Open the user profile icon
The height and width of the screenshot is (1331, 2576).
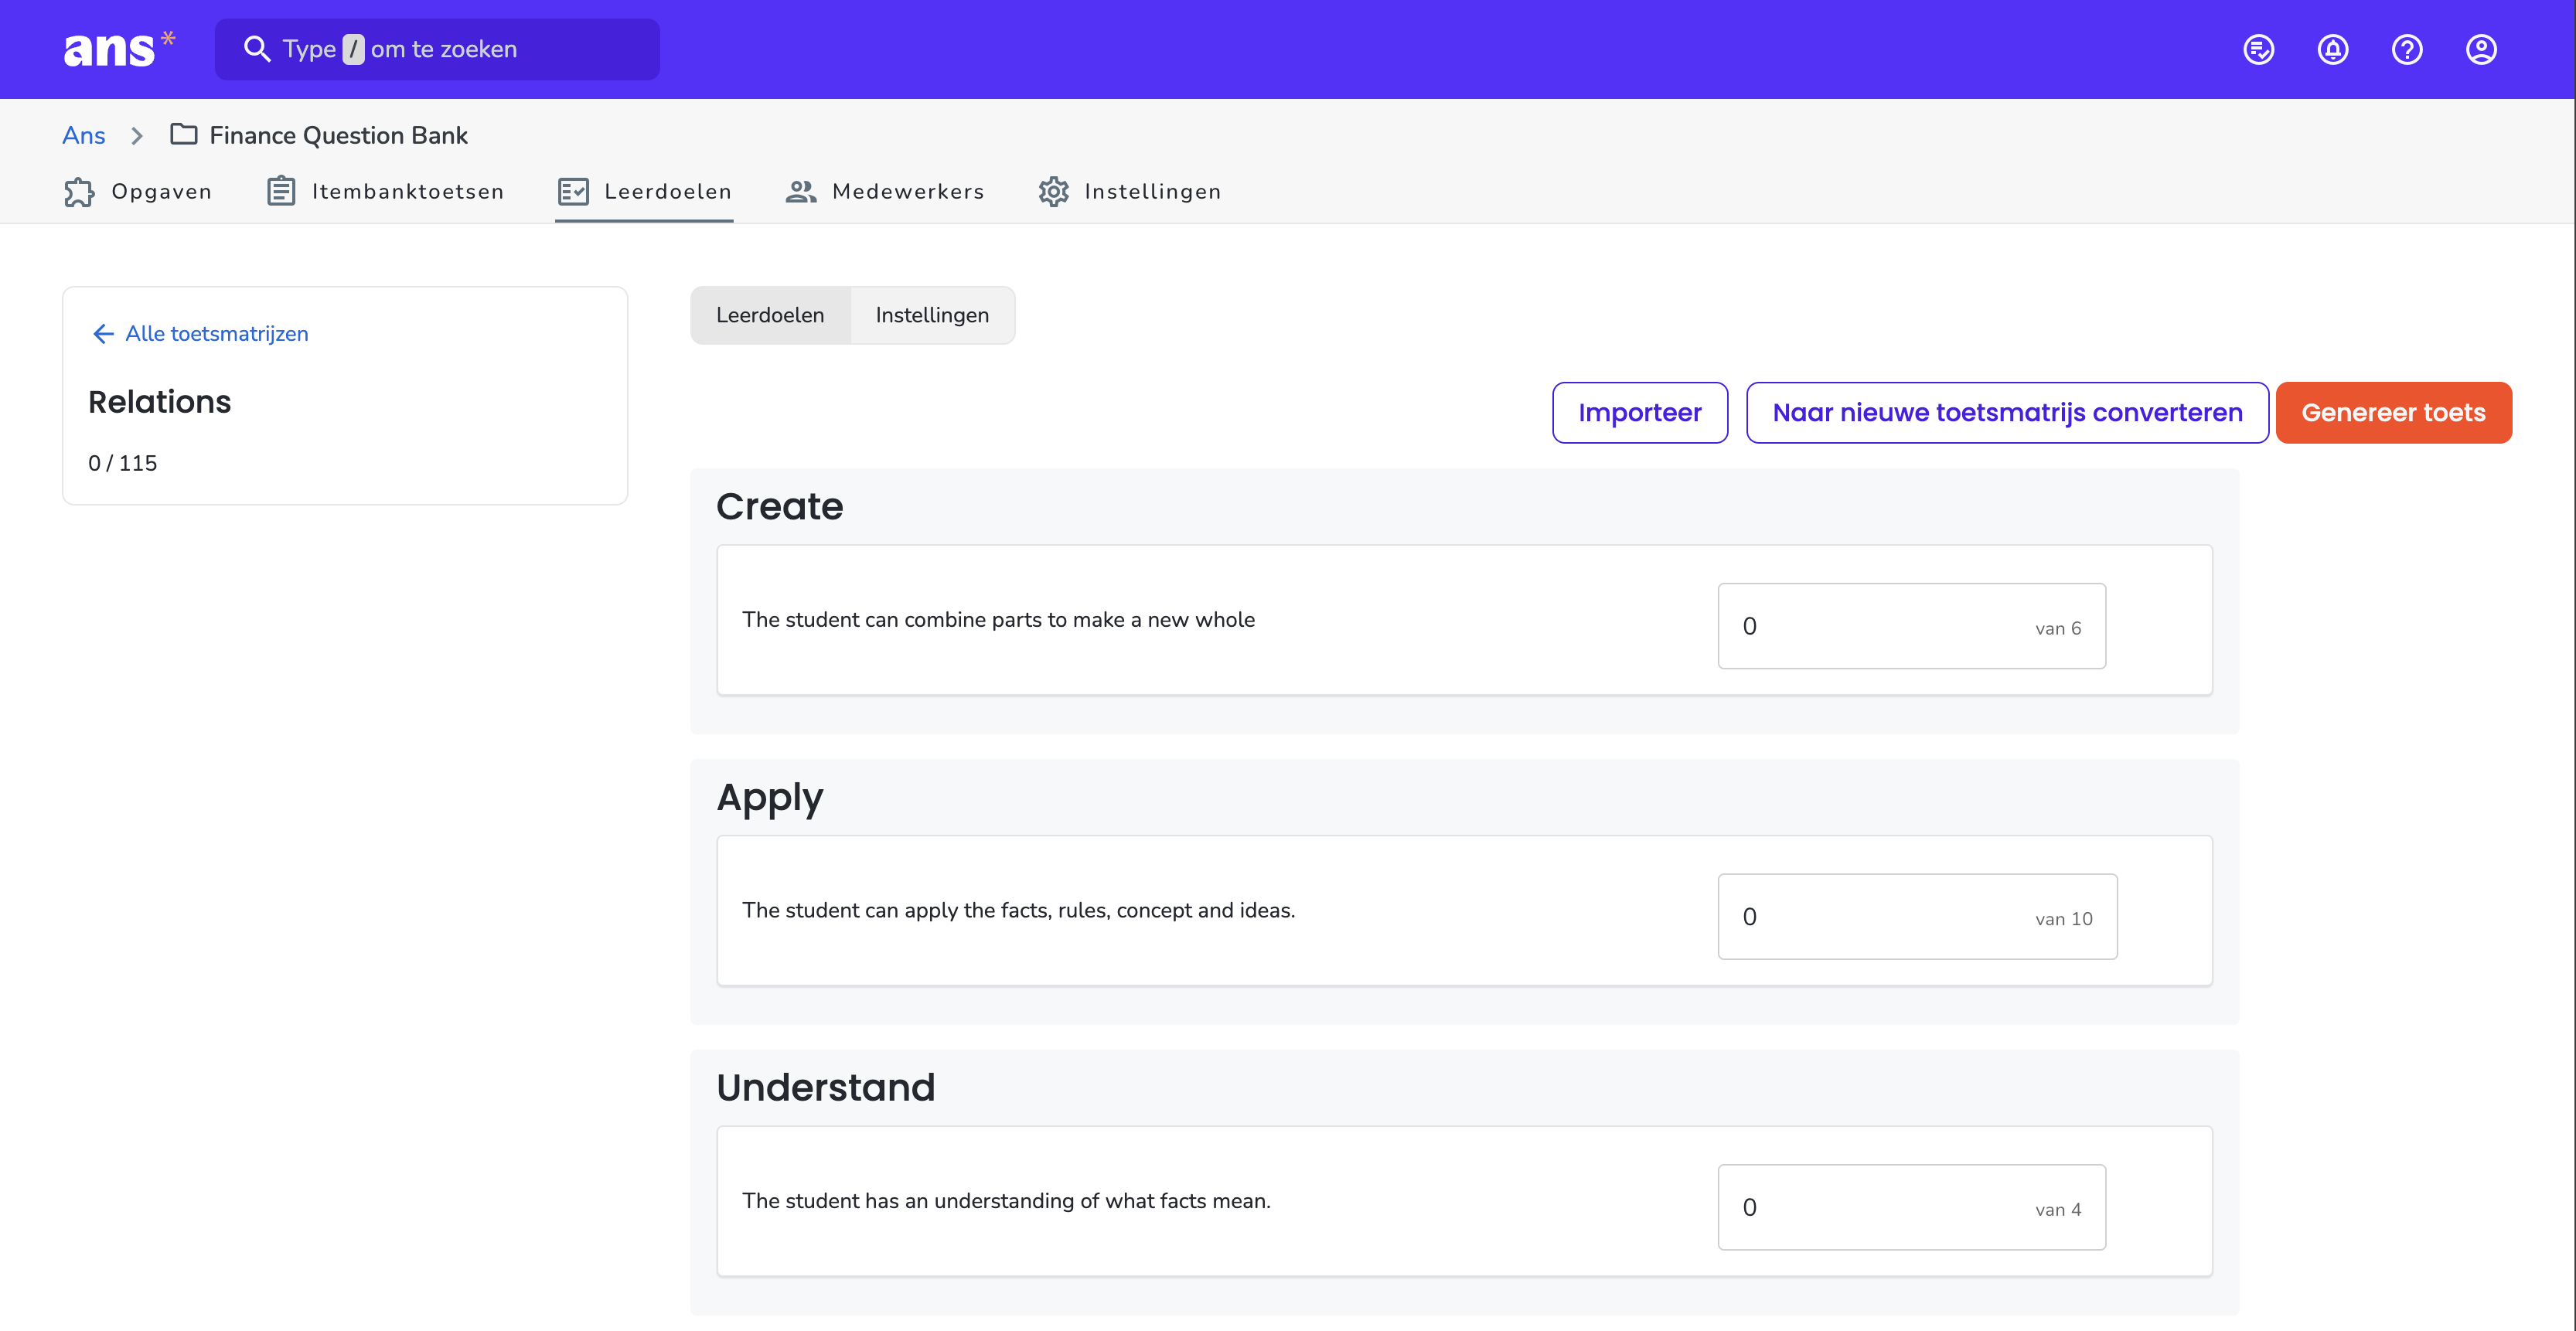click(2480, 49)
